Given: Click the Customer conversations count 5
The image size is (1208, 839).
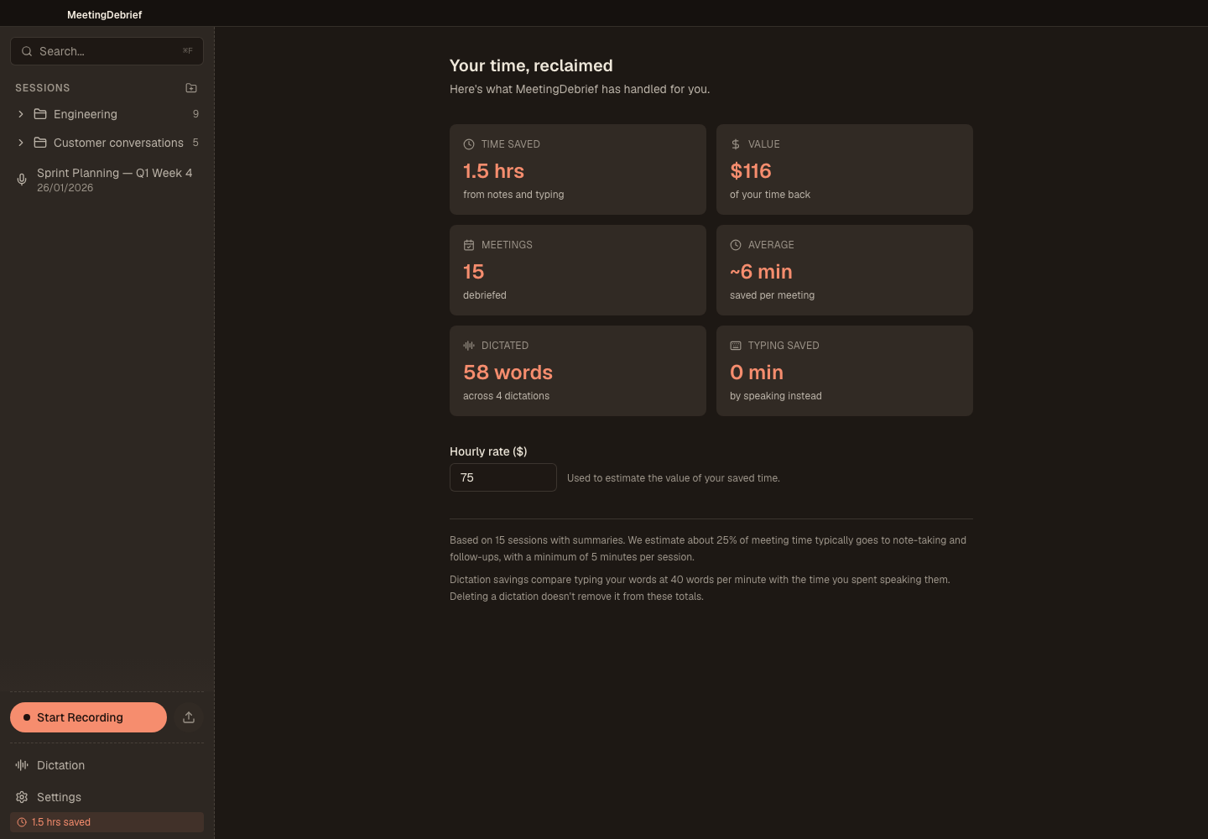Looking at the screenshot, I should 195,143.
